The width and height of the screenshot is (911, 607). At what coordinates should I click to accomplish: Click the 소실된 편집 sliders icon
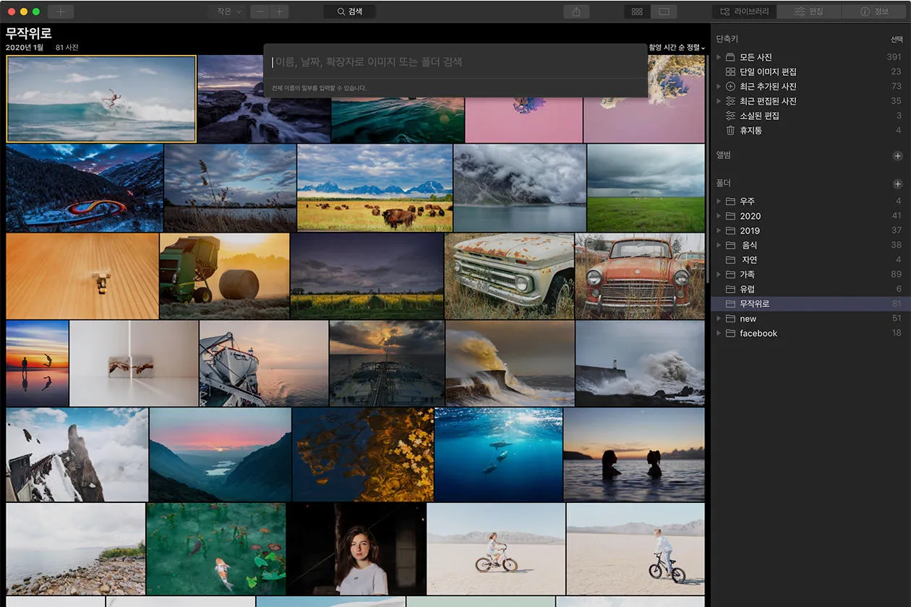(x=730, y=116)
